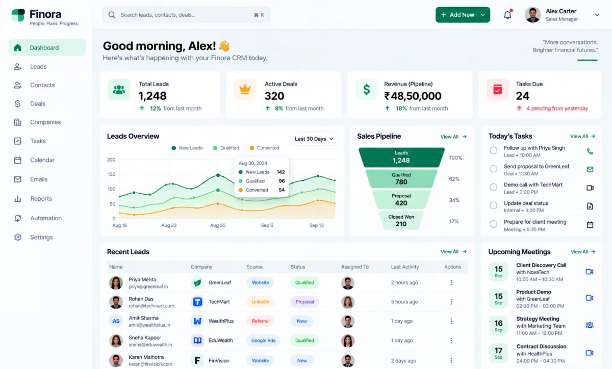This screenshot has width=612, height=369.
Task: Click the notification bell icon
Action: click(x=507, y=15)
